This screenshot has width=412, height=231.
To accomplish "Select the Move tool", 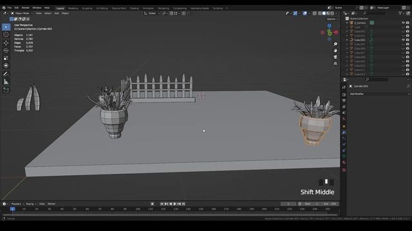I will (x=6, y=43).
